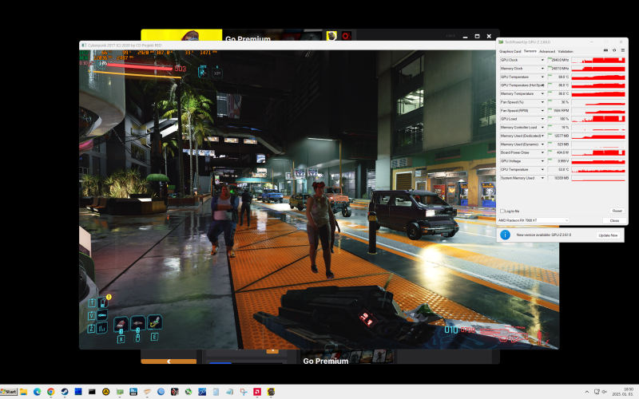
Task: Click the GPU Clock history graph
Action: [x=598, y=60]
